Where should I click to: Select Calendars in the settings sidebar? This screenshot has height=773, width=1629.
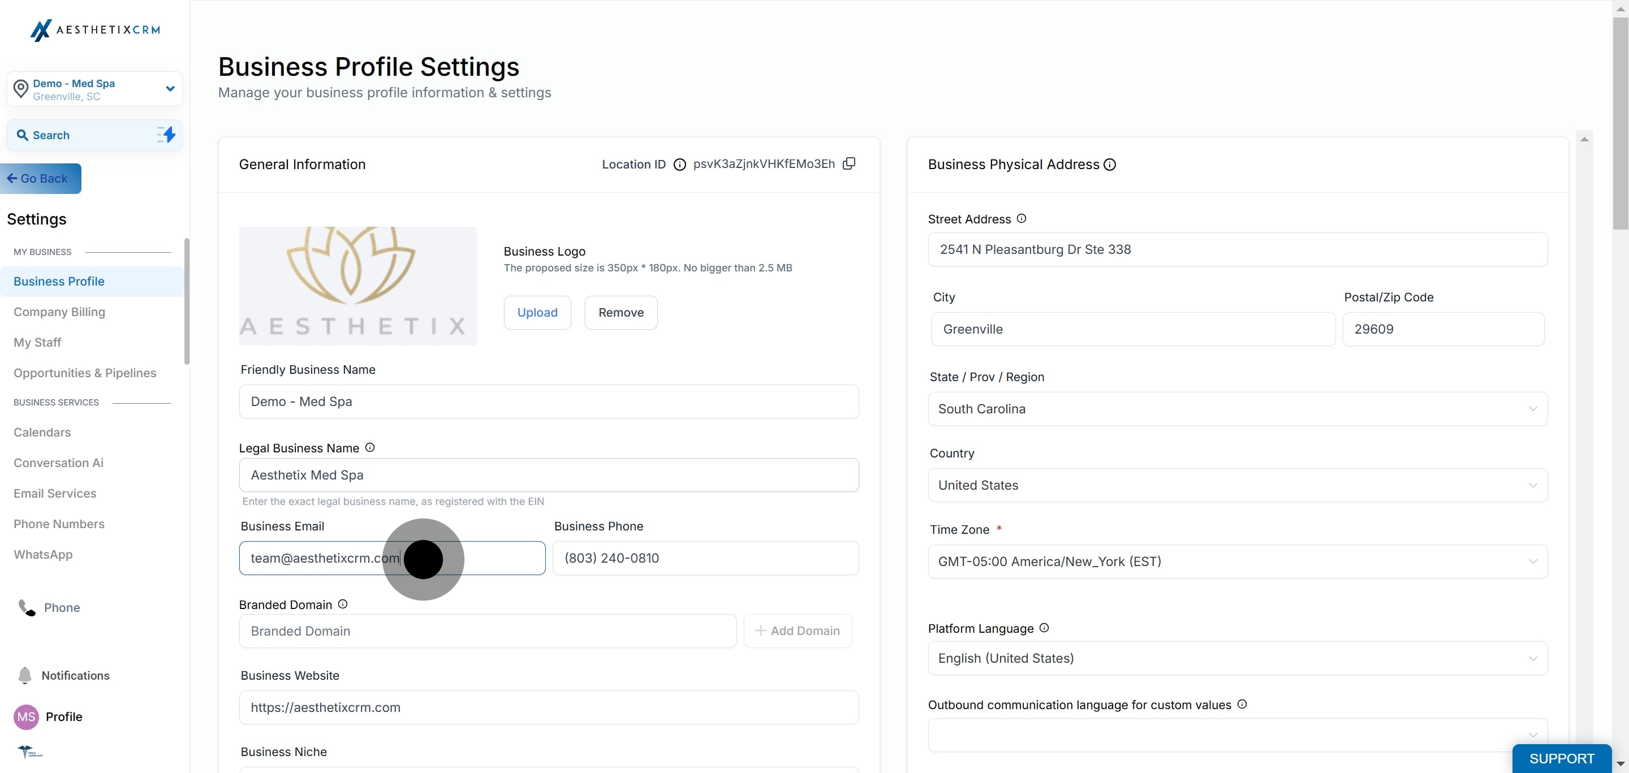pyautogui.click(x=42, y=433)
